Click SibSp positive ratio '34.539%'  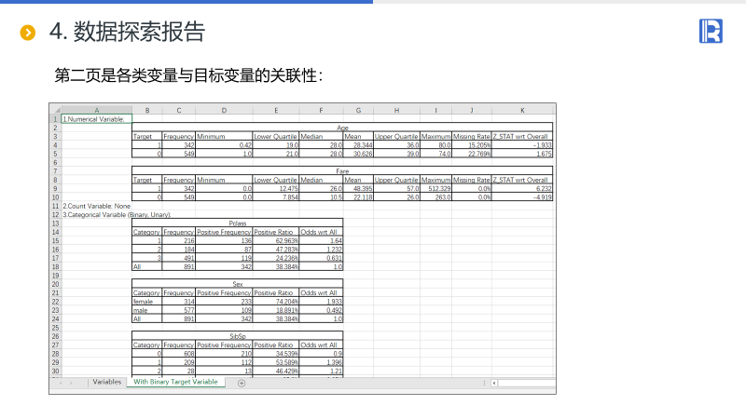click(x=276, y=354)
